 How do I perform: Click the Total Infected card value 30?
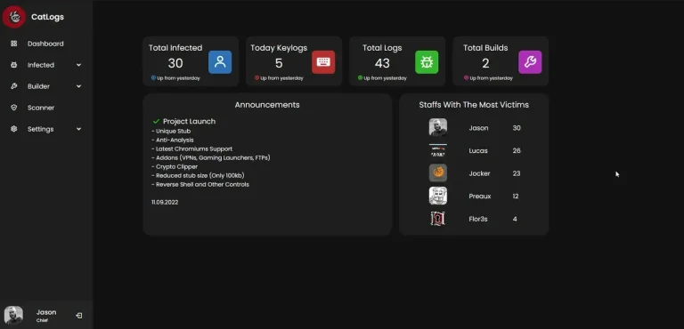pyautogui.click(x=175, y=63)
